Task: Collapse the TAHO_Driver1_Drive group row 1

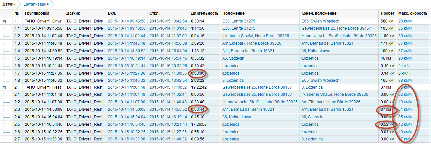Action: [x=4, y=21]
